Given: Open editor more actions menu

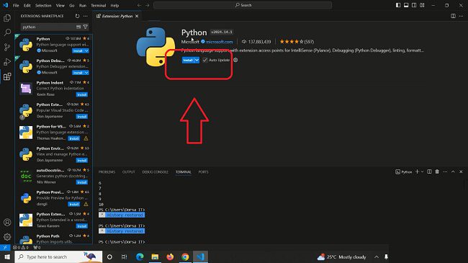Looking at the screenshot, I should [x=461, y=16].
